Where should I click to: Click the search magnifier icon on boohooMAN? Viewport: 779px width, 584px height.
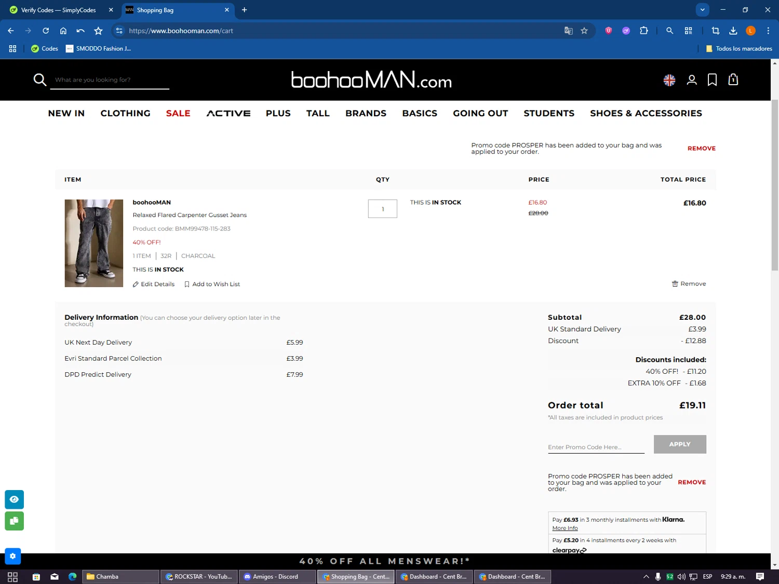tap(40, 79)
